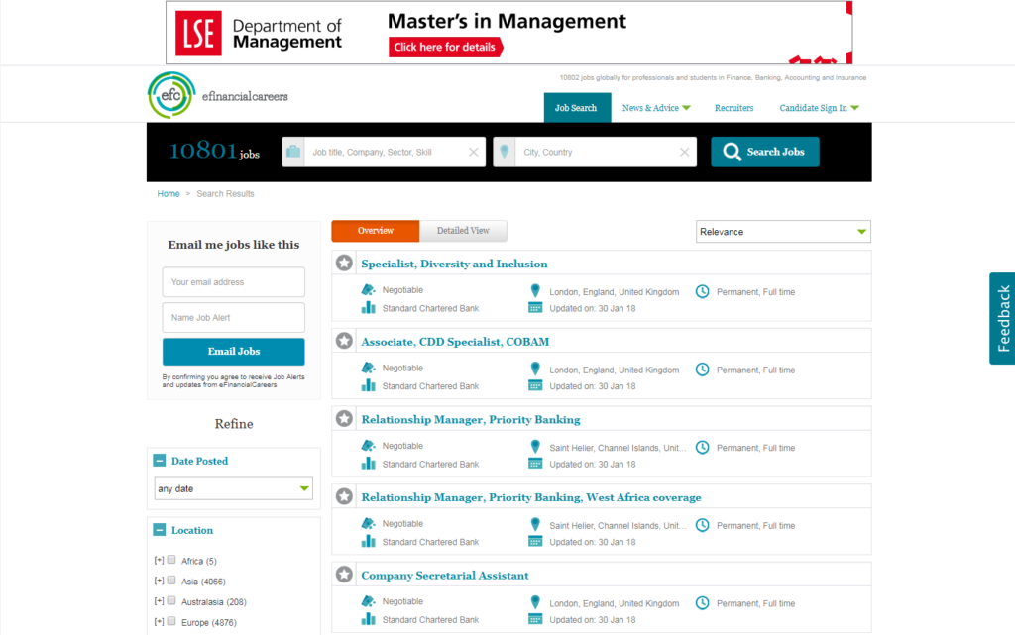This screenshot has width=1015, height=635.
Task: Open Specialist, Diversity and Inclusion job link
Action: coord(454,264)
